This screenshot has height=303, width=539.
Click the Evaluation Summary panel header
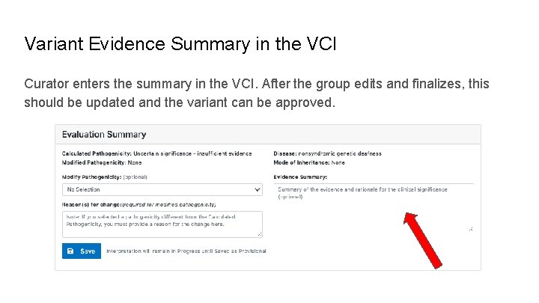click(x=105, y=135)
